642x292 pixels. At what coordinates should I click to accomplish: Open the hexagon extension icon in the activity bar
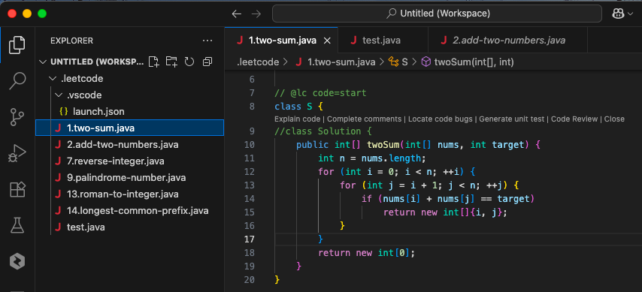tap(17, 261)
